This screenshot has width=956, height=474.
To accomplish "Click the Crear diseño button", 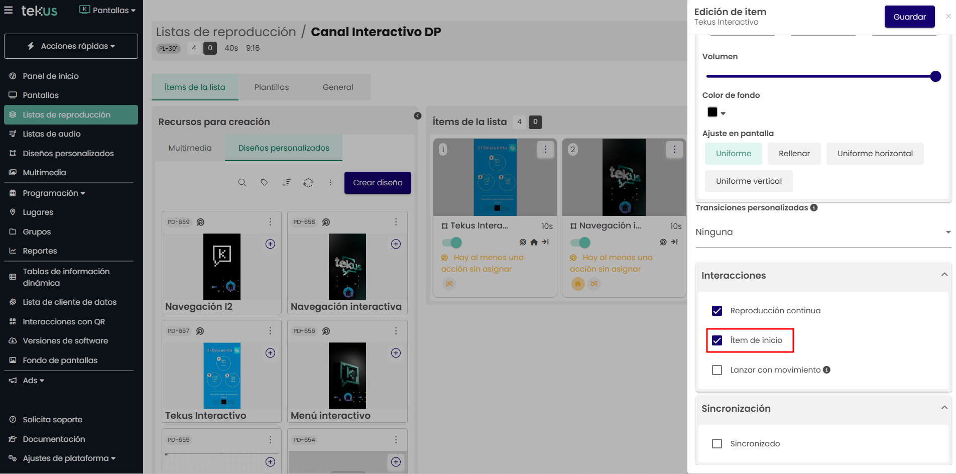I will click(378, 183).
